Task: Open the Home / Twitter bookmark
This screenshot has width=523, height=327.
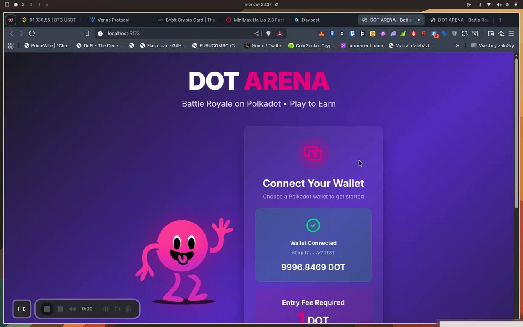Action: [x=264, y=45]
